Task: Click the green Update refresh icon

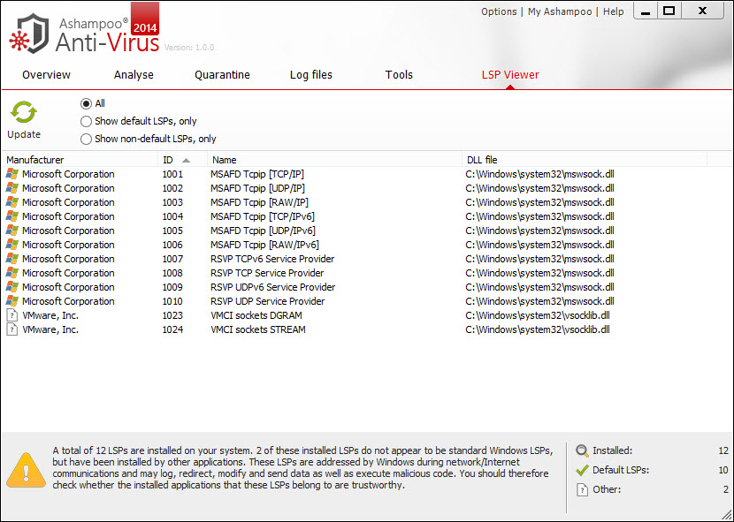Action: coord(23,113)
